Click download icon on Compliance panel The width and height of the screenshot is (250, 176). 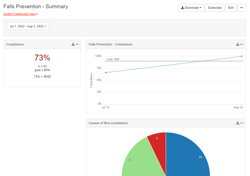[x=73, y=44]
